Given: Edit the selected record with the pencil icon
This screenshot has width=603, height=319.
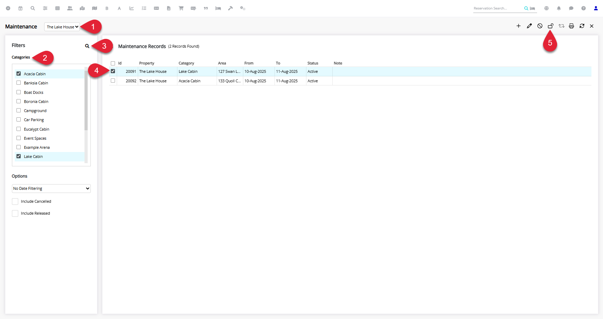Looking at the screenshot, I should (x=529, y=26).
